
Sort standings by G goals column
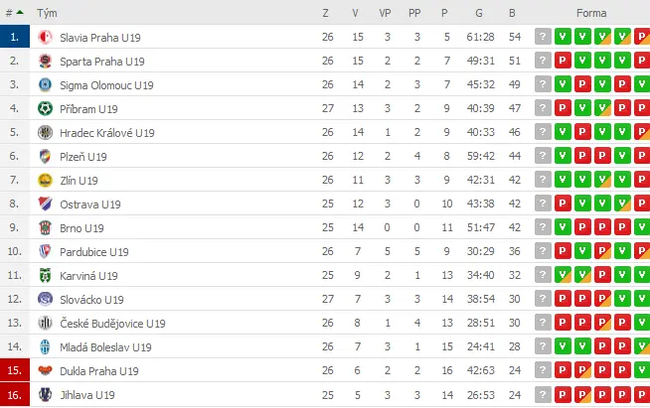(479, 13)
